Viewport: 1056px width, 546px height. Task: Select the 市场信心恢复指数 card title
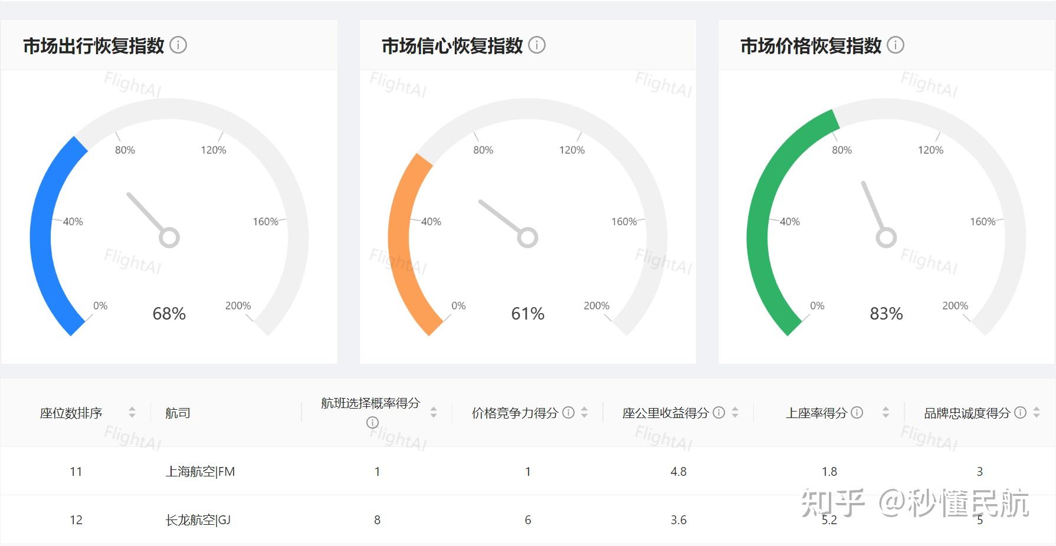(452, 45)
